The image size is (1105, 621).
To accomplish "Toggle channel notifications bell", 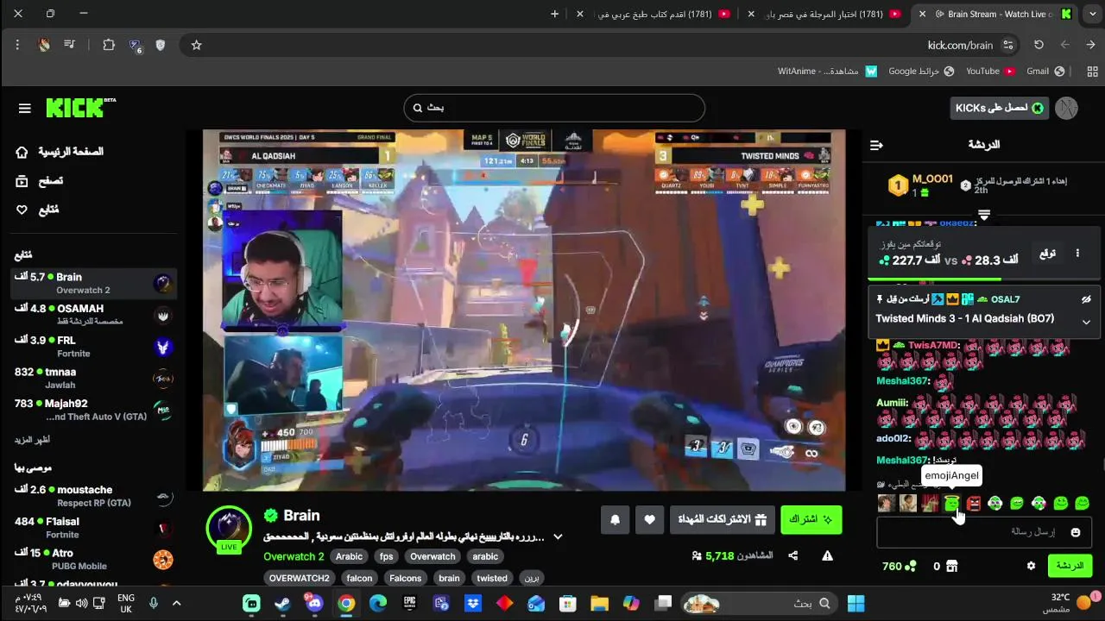I will [x=616, y=519].
